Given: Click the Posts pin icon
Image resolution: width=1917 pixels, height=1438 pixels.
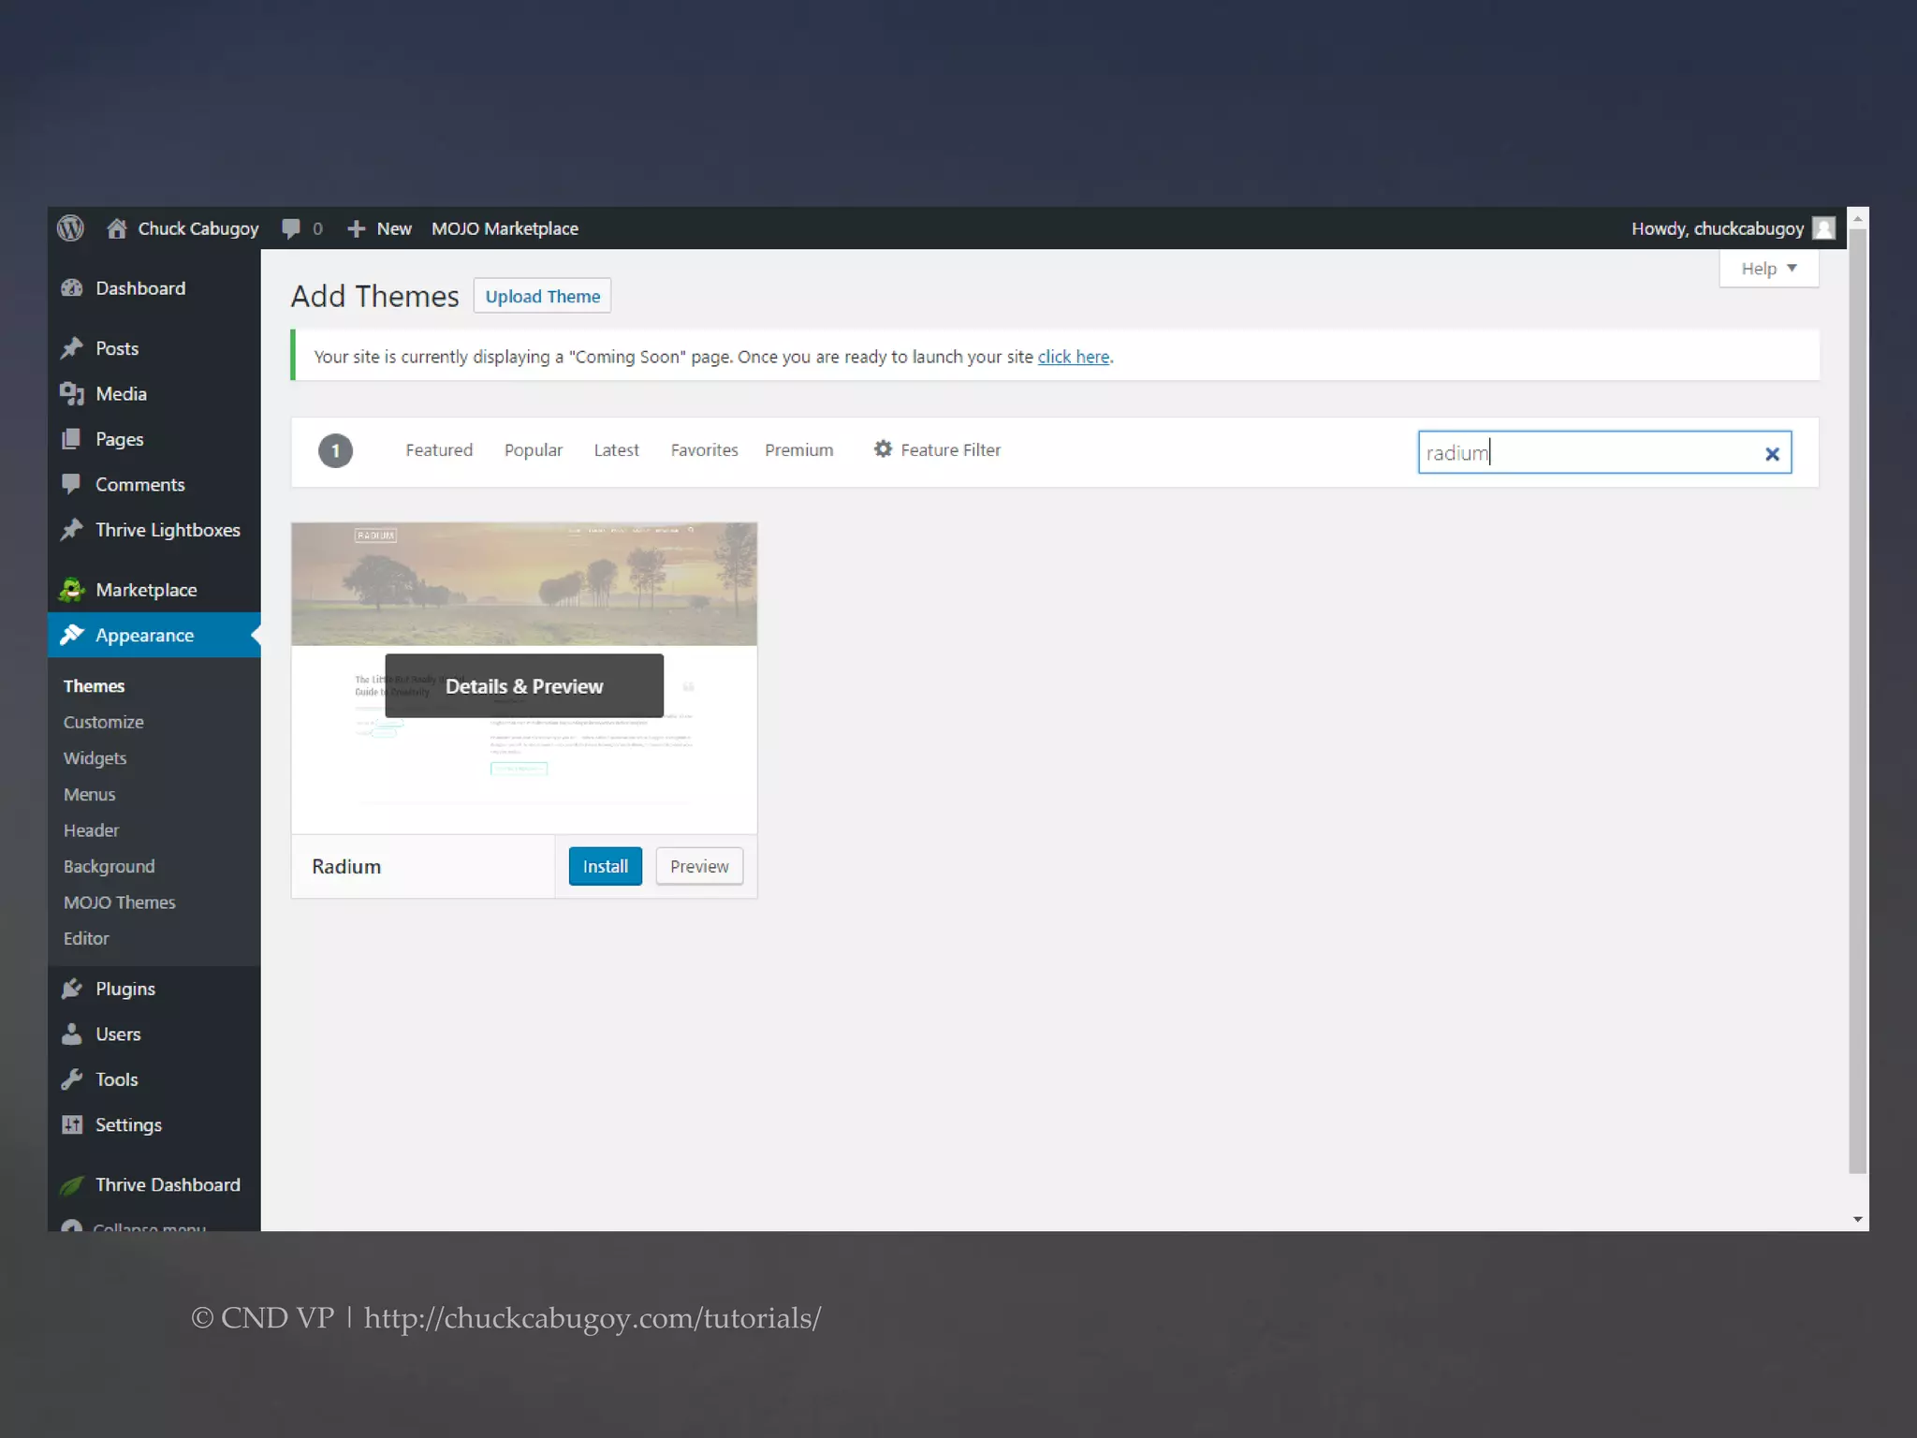Looking at the screenshot, I should pos(72,348).
